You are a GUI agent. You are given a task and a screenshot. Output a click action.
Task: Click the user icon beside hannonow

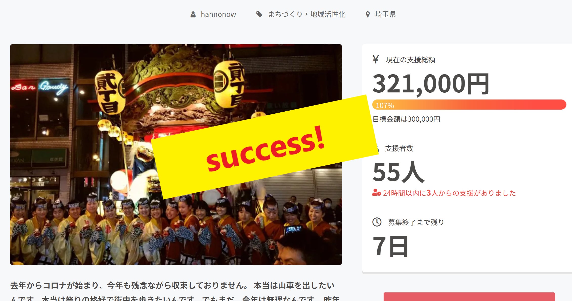click(x=193, y=14)
